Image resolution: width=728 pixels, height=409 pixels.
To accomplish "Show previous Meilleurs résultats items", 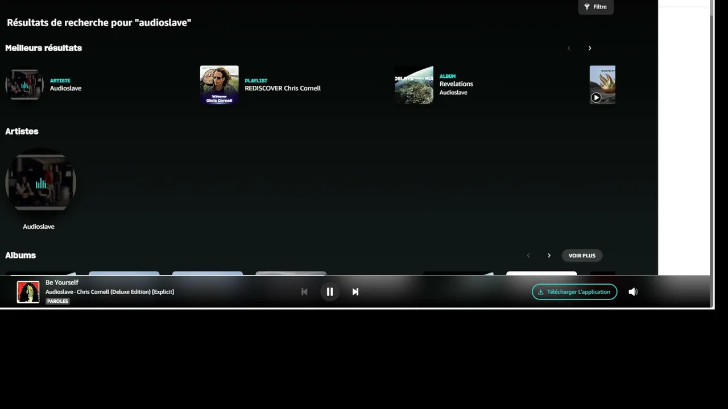I will [569, 48].
